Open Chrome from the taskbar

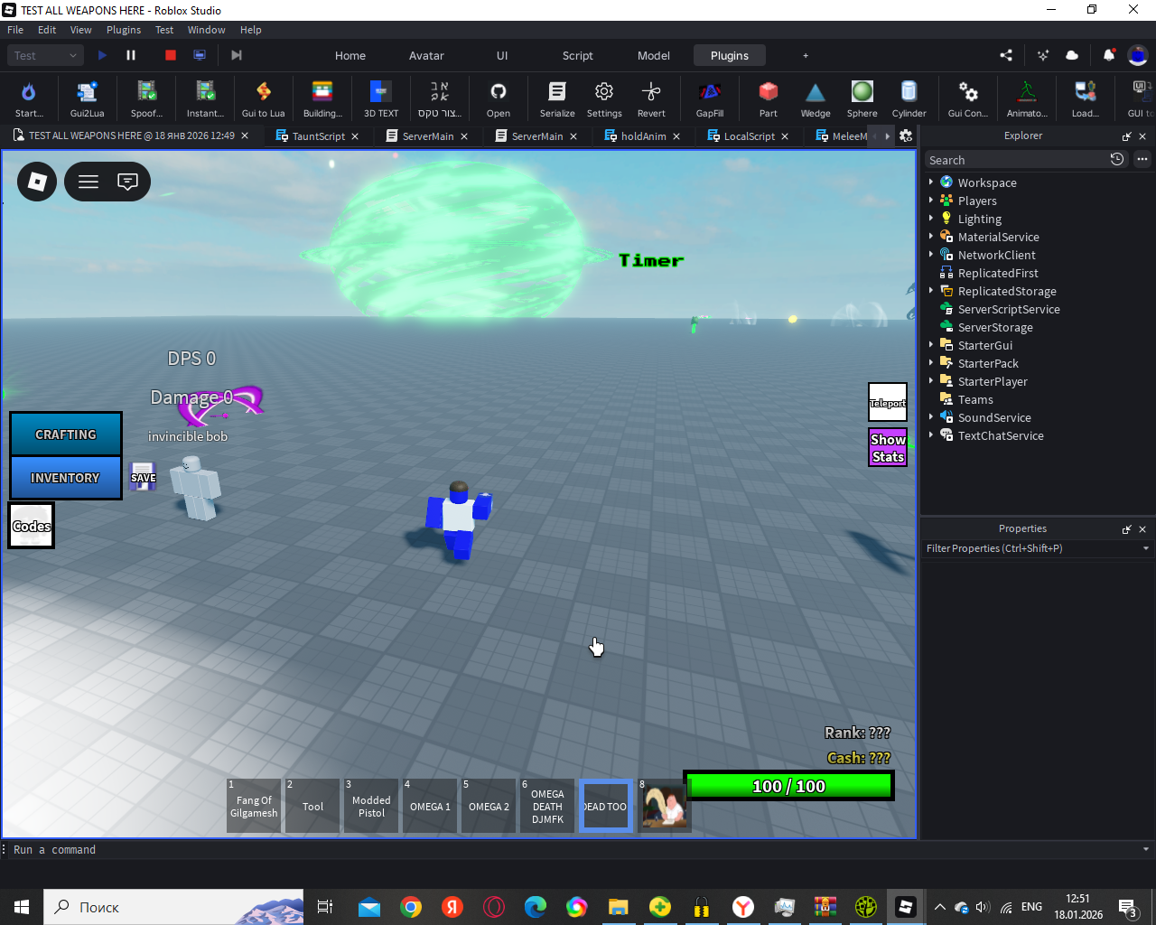[x=411, y=907]
